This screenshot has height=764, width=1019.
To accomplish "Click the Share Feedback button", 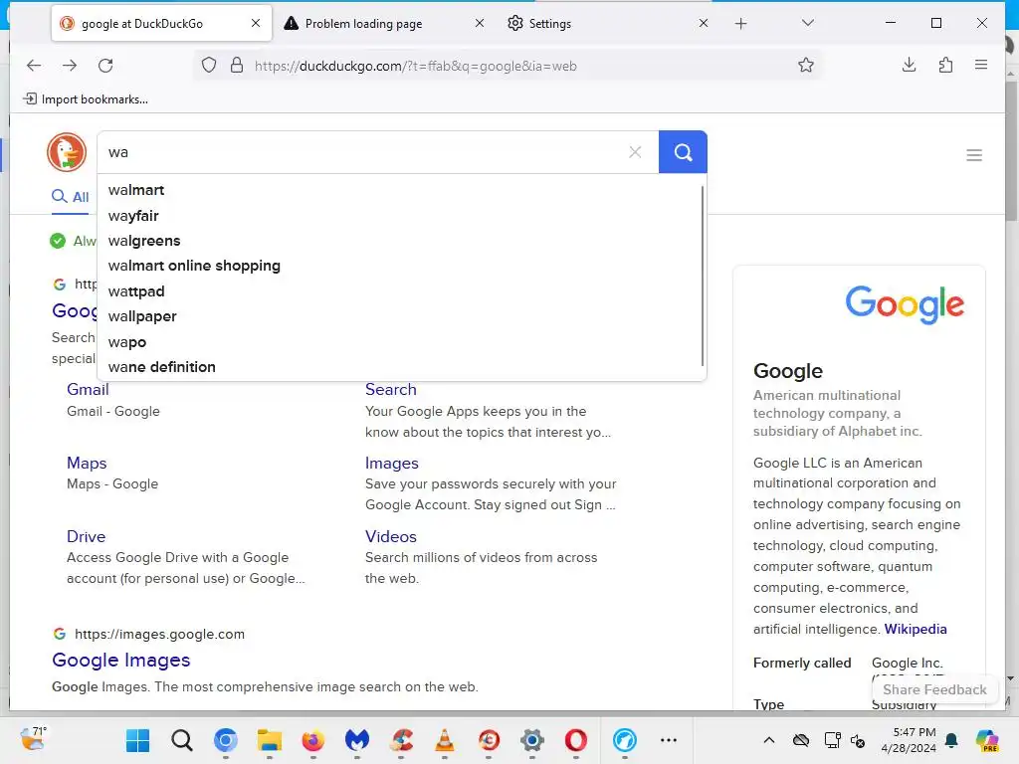I will [x=934, y=690].
